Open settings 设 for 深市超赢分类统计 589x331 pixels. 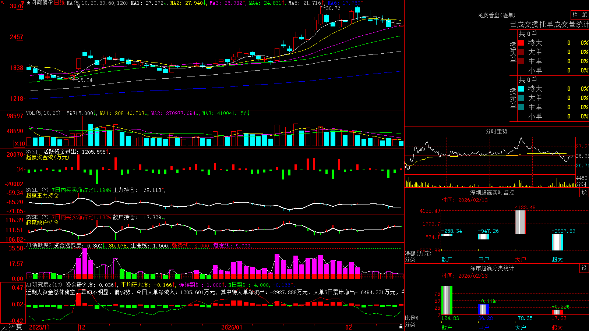coord(584,268)
